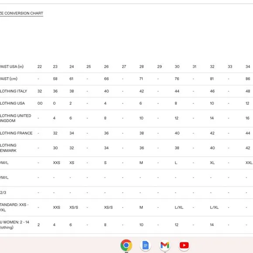
Task: Select waist size 34 column header
Action: click(x=248, y=66)
